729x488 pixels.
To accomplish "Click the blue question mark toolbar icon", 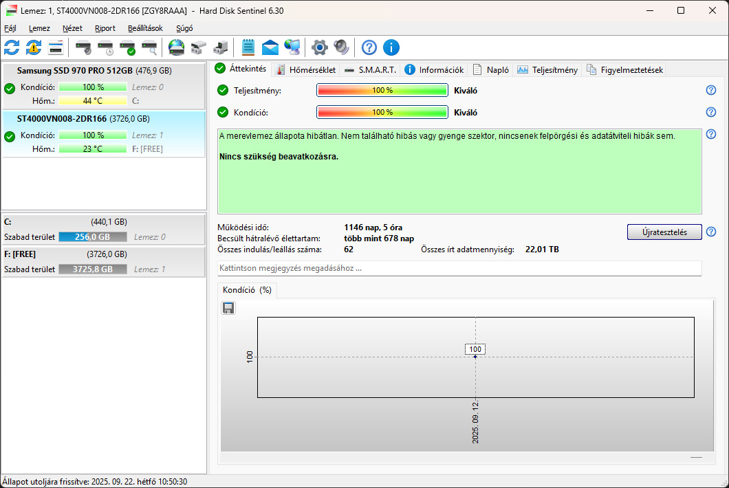I will (x=369, y=47).
